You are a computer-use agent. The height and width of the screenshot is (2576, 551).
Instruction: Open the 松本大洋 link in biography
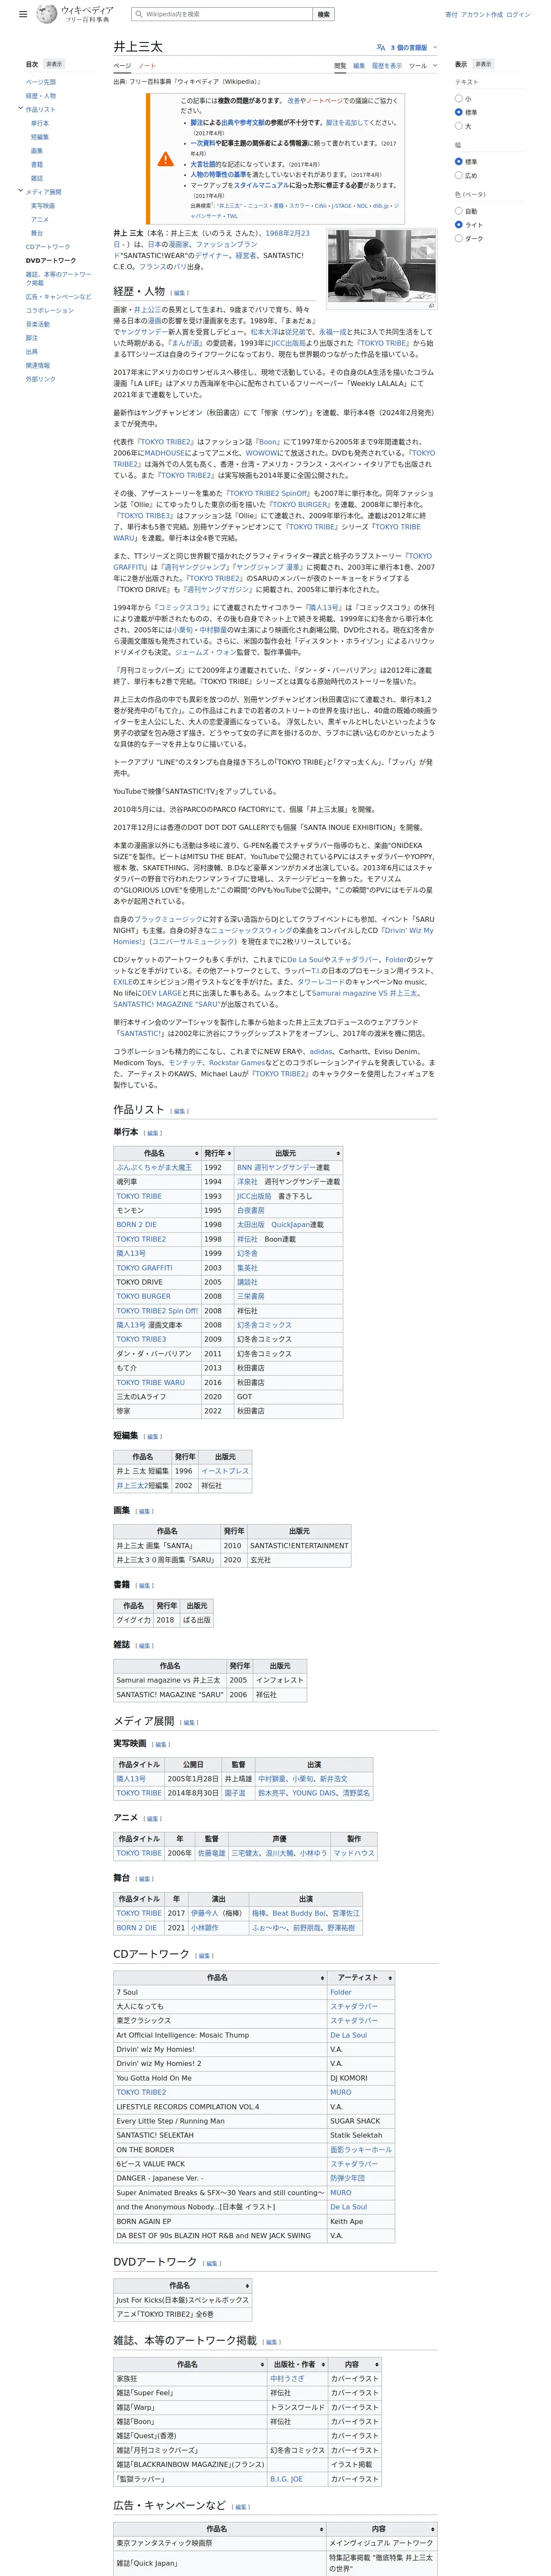[264, 332]
